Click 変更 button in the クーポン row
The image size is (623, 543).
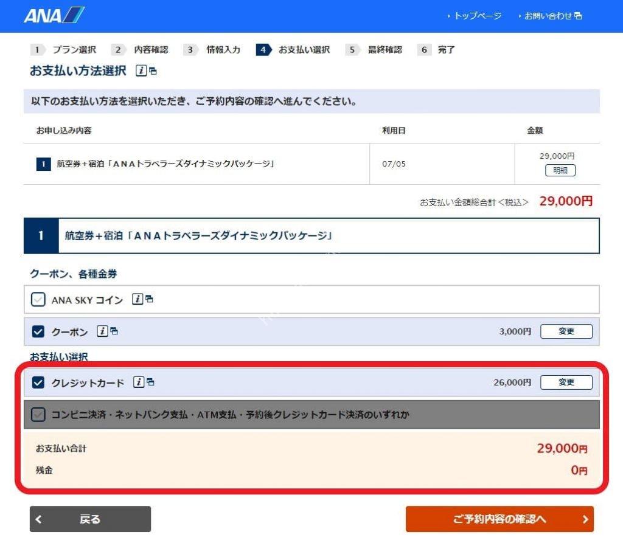pyautogui.click(x=566, y=331)
